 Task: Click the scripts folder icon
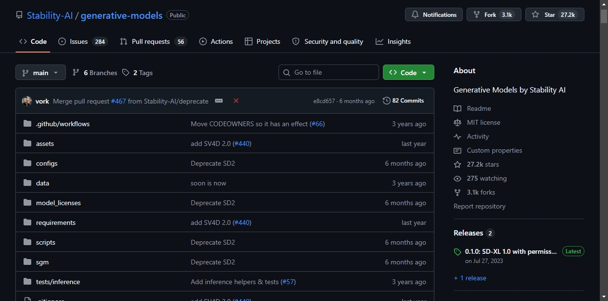click(27, 242)
